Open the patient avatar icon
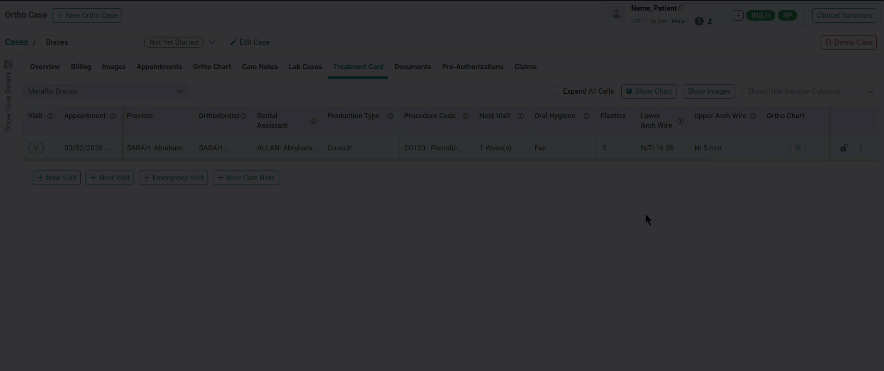Viewport: 884px width, 371px height. (616, 14)
